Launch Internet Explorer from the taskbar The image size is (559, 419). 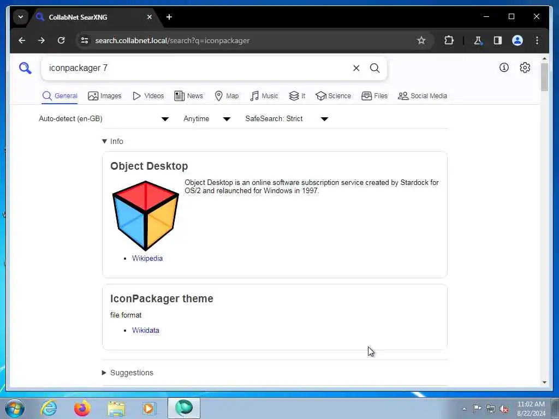click(x=49, y=408)
